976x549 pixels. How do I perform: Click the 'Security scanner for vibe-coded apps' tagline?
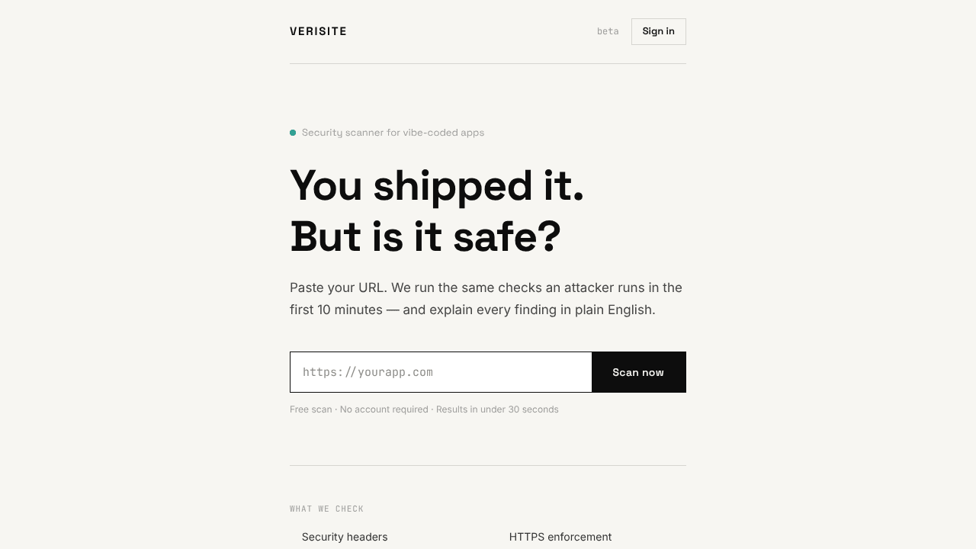(x=393, y=133)
